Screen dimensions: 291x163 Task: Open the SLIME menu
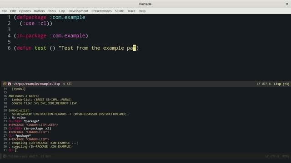coord(119,11)
